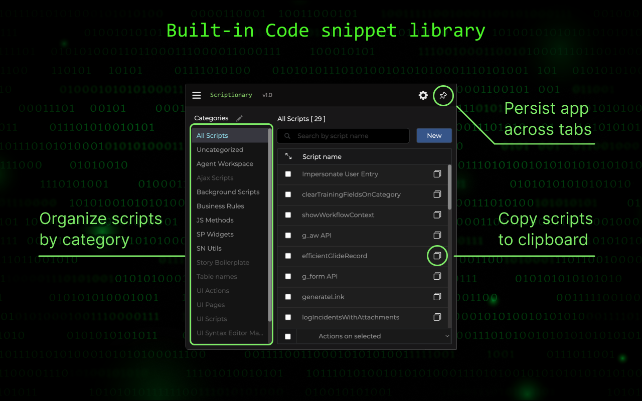Copy g_form API script to clipboard
This screenshot has width=642, height=401.
tap(437, 276)
